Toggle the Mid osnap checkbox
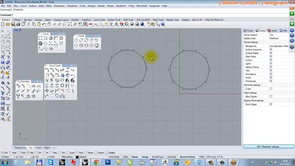 (28, 153)
